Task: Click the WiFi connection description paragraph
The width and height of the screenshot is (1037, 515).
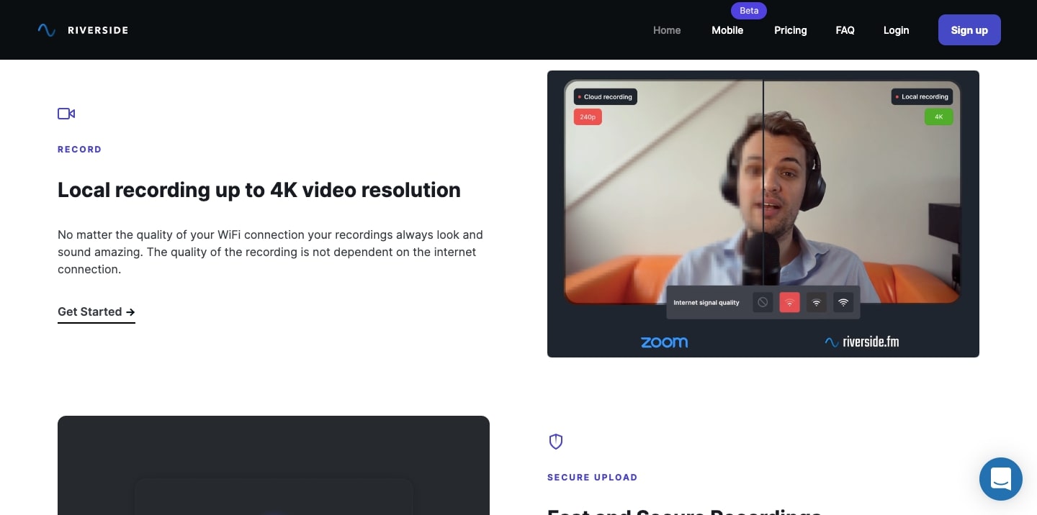Action: [x=270, y=252]
